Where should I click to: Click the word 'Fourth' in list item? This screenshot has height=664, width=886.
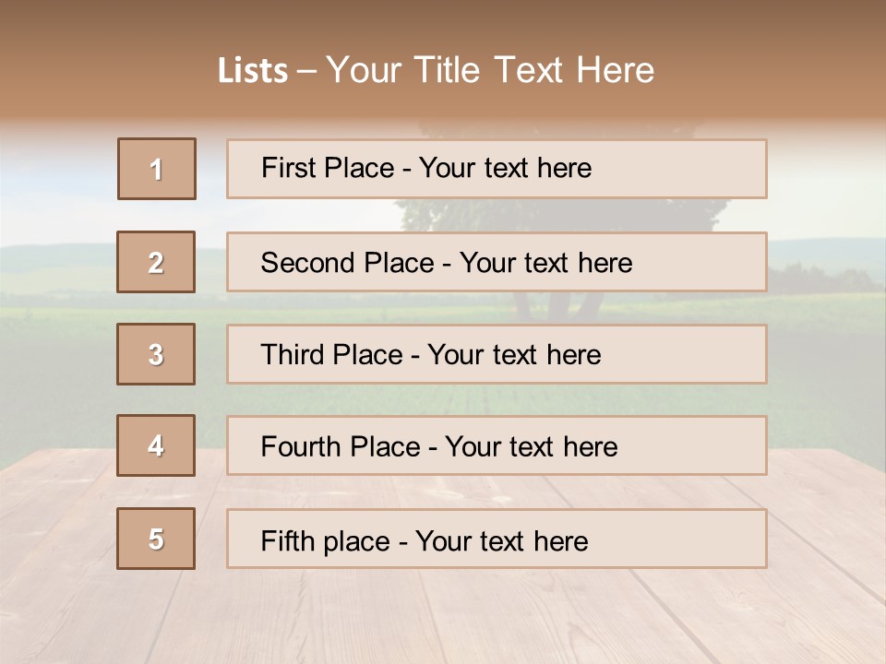tap(294, 447)
